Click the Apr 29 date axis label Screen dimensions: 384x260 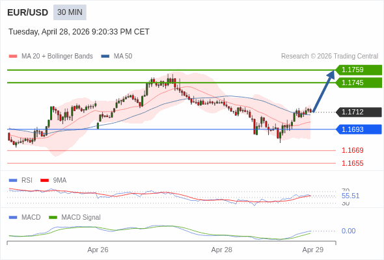coord(313,250)
